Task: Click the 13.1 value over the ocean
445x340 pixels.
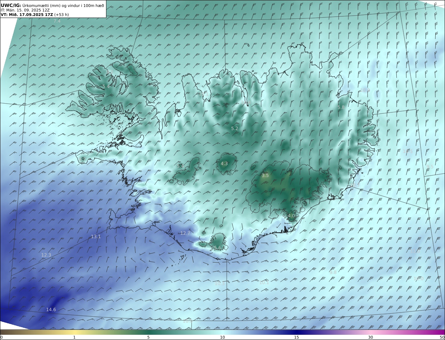Action: click(x=96, y=237)
